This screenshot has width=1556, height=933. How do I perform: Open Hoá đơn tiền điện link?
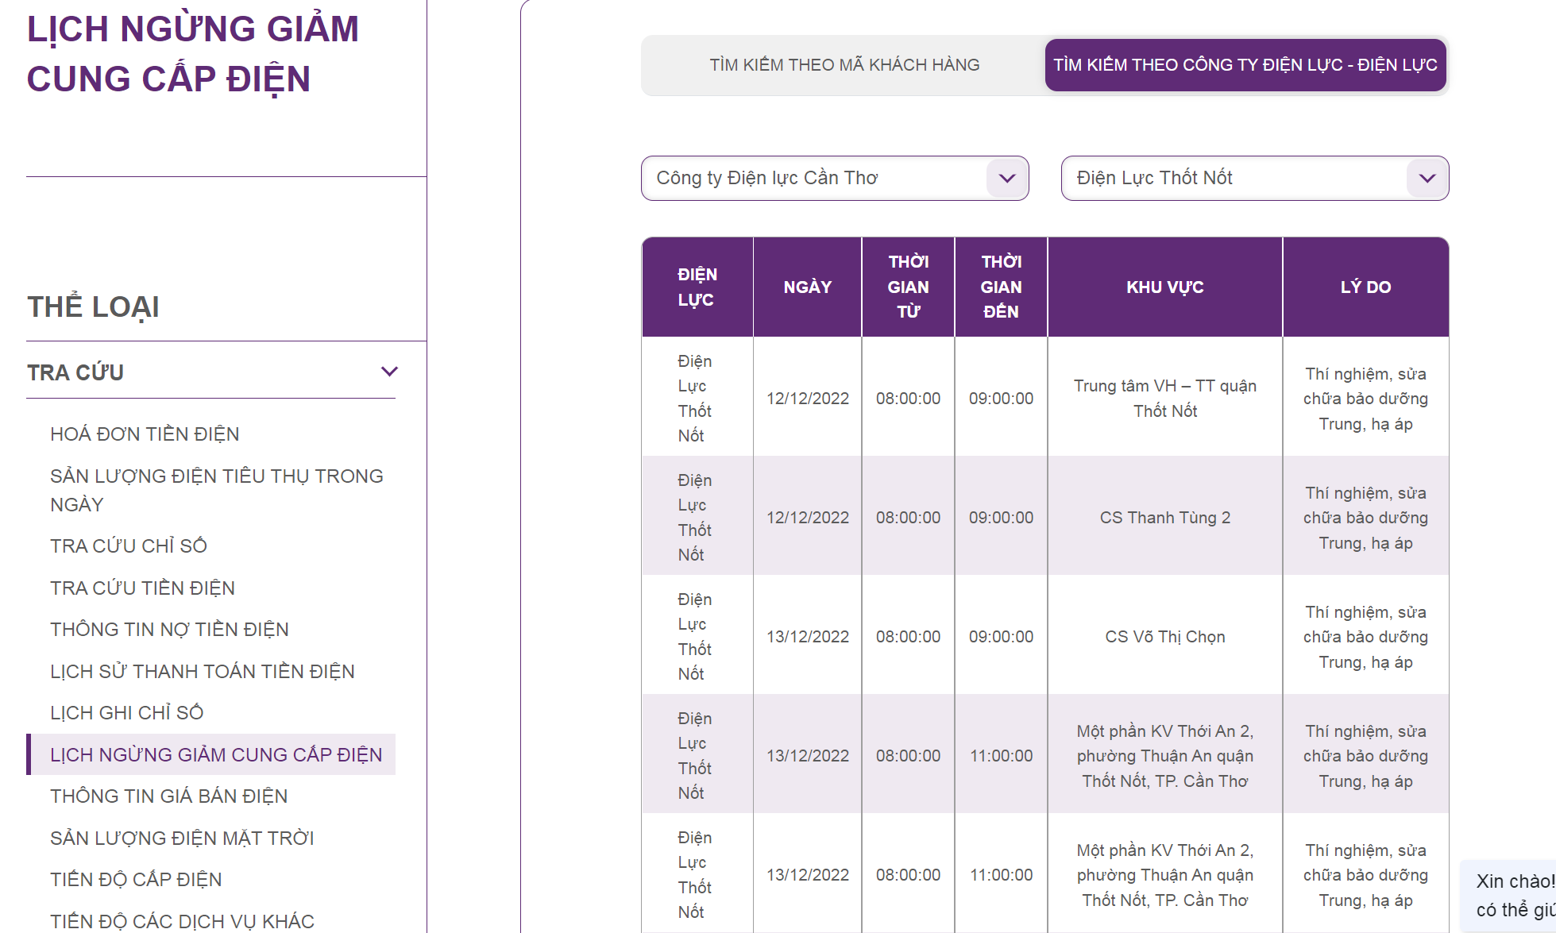tap(145, 434)
